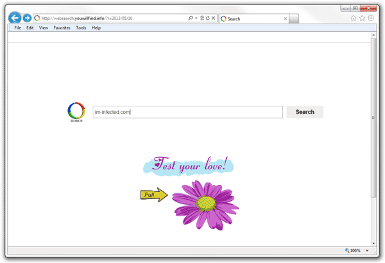Open the Tools gear icon

point(371,18)
